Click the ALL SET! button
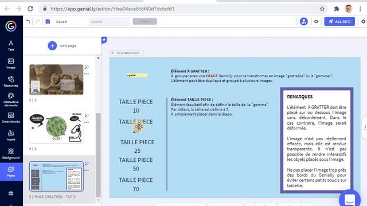367x206 pixels. click(339, 22)
